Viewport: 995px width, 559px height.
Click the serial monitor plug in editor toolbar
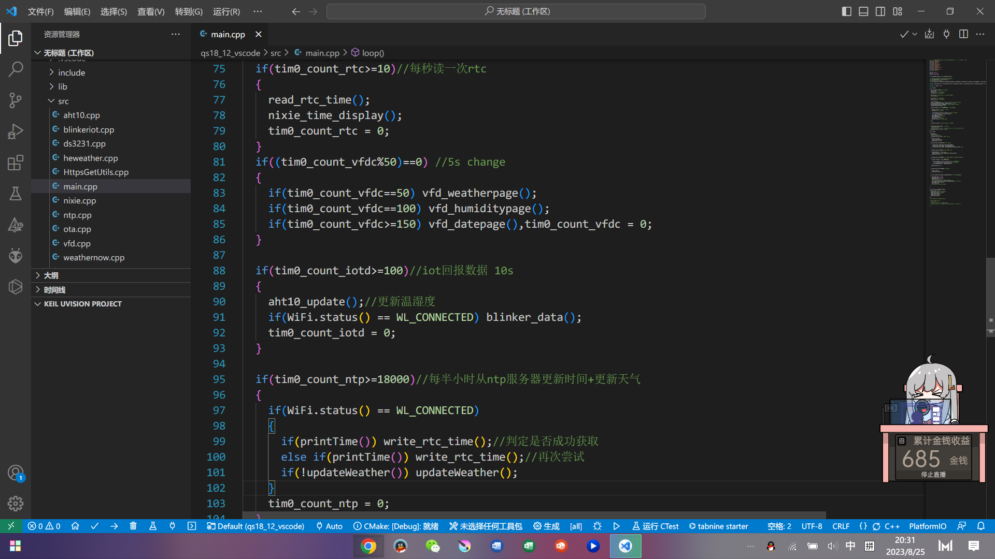(x=946, y=34)
